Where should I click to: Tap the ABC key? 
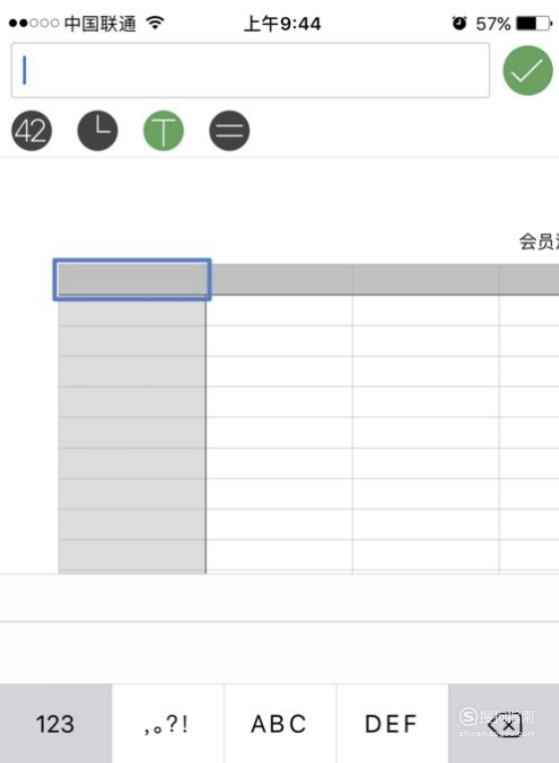click(x=280, y=723)
